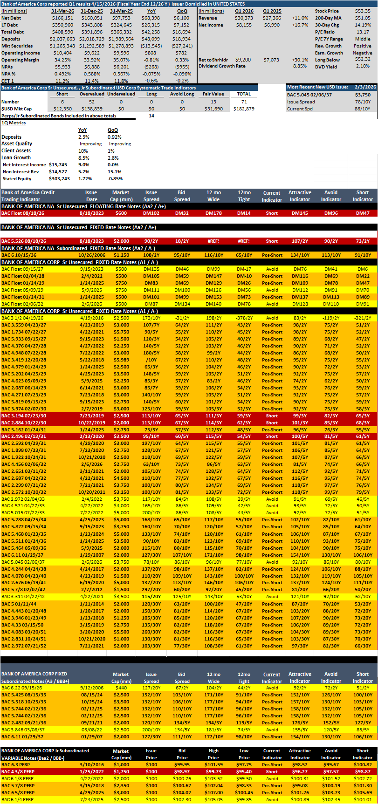Select the BAC 5.045 02/06/37 yellow row
Image resolution: width=378 pixels, height=804 pixels.
tap(189, 562)
